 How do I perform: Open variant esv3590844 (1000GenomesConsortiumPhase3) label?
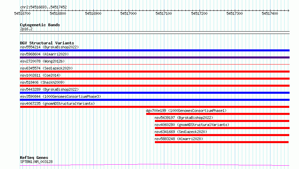pyautogui.click(x=60, y=96)
